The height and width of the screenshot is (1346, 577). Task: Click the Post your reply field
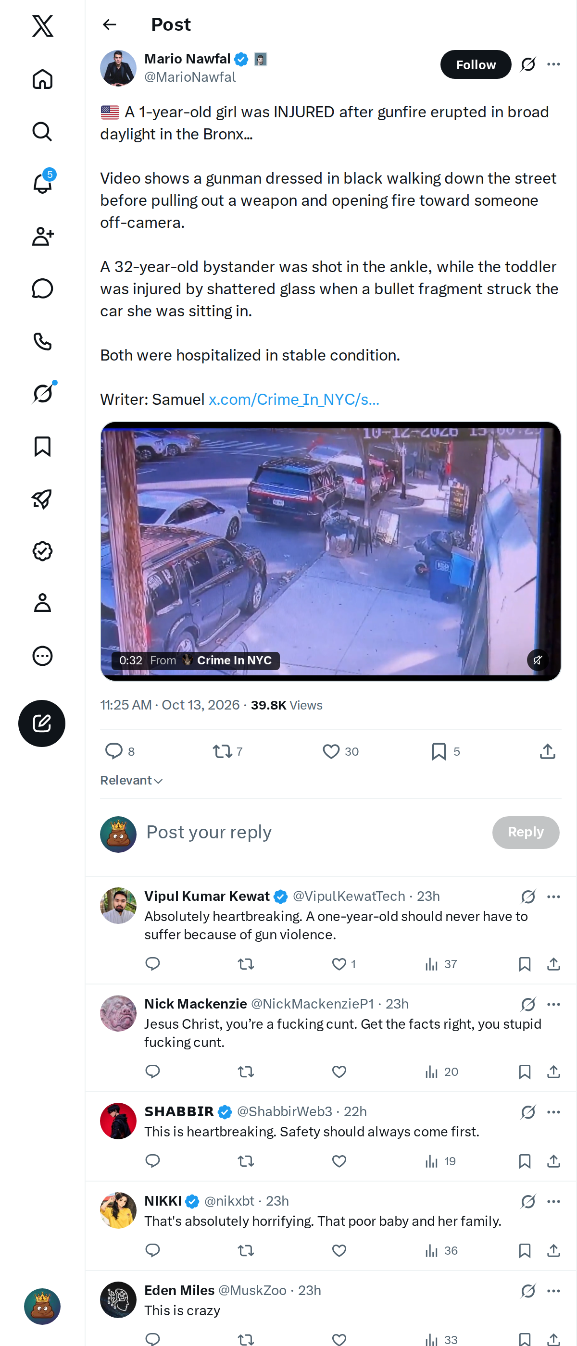pyautogui.click(x=314, y=833)
